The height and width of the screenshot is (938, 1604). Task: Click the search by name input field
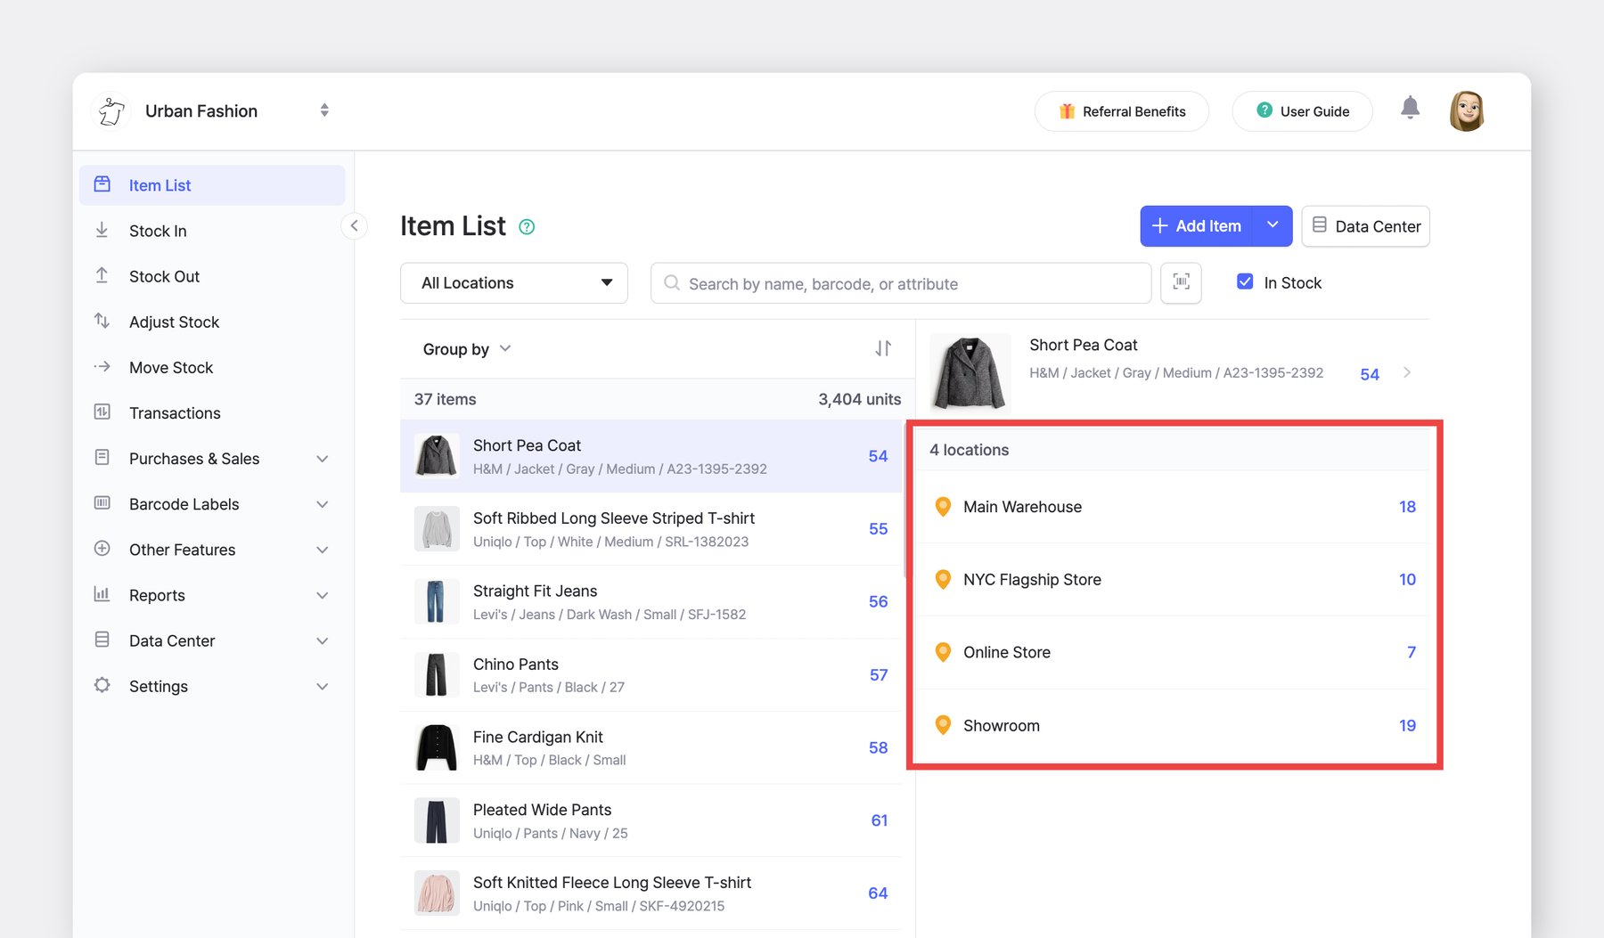tap(909, 283)
